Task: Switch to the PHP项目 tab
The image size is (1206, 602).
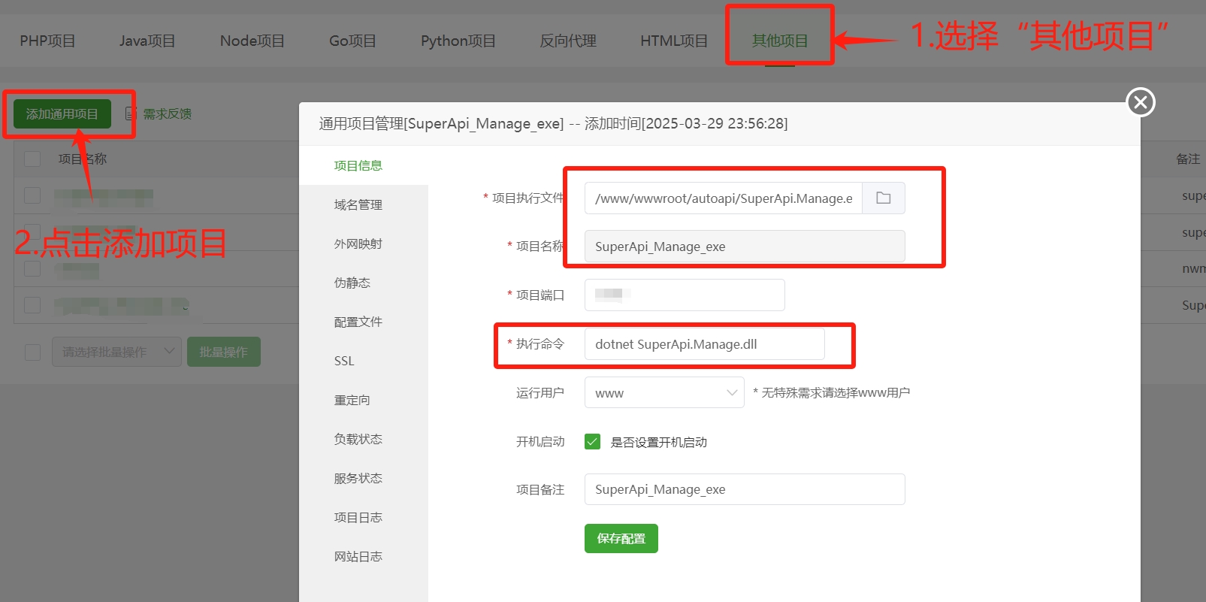Action: coord(47,41)
